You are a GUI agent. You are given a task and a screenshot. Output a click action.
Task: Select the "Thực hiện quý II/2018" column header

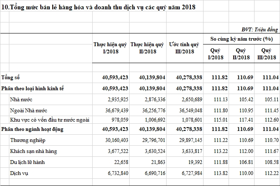(x=147, y=48)
